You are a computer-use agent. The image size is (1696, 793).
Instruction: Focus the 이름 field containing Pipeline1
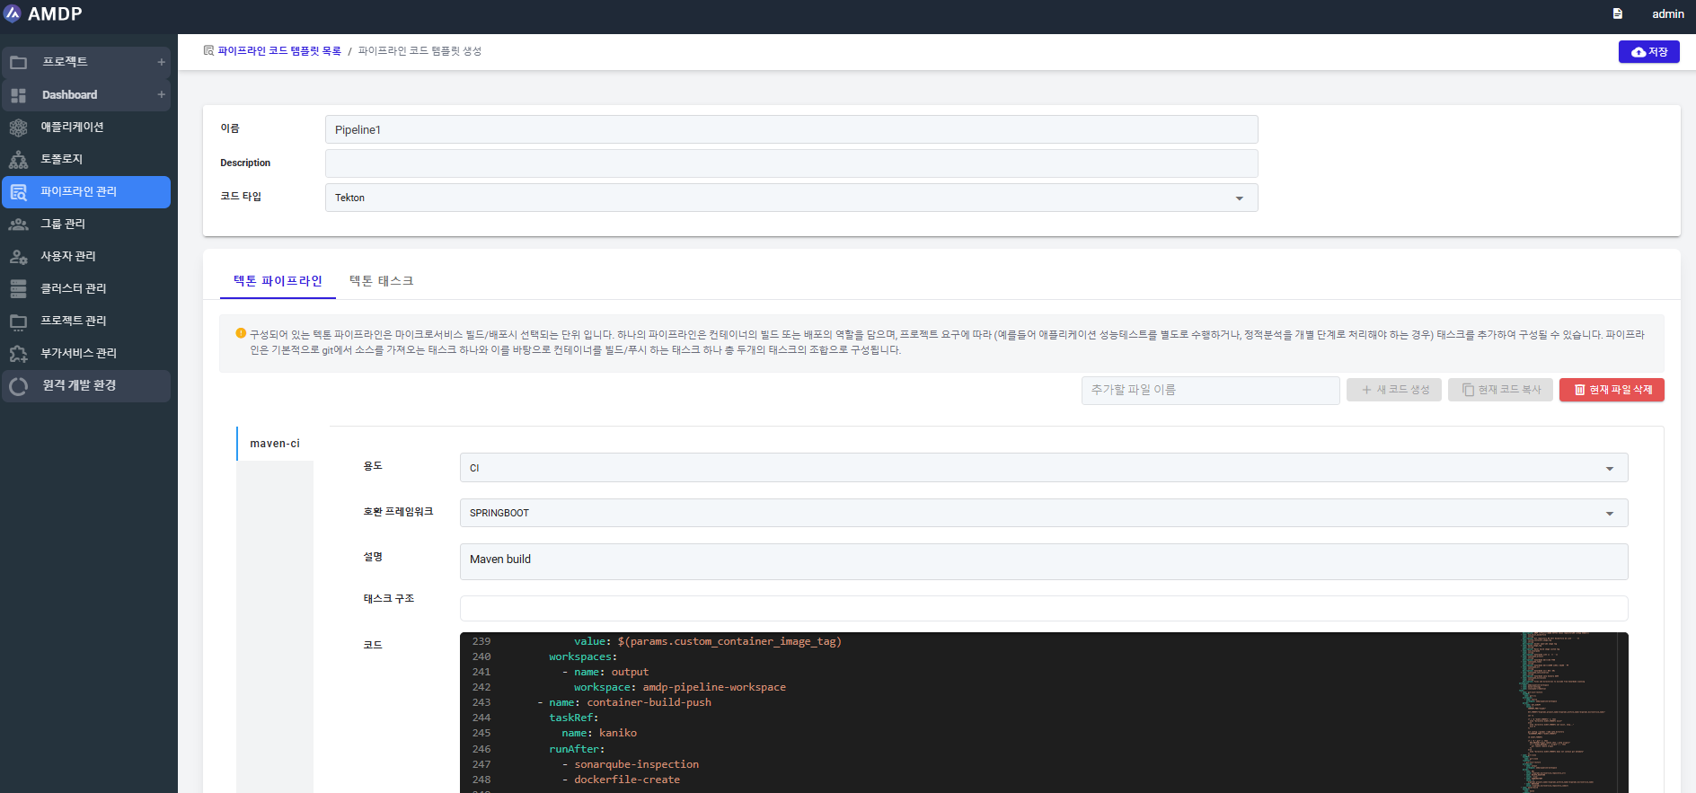point(791,129)
